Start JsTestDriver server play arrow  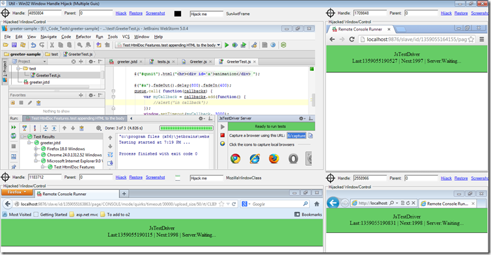222,127
